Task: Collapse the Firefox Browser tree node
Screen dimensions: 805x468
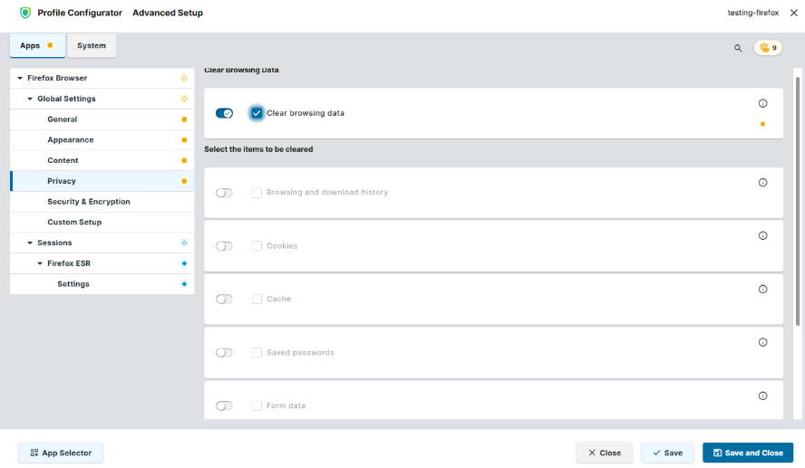Action: [x=20, y=79]
